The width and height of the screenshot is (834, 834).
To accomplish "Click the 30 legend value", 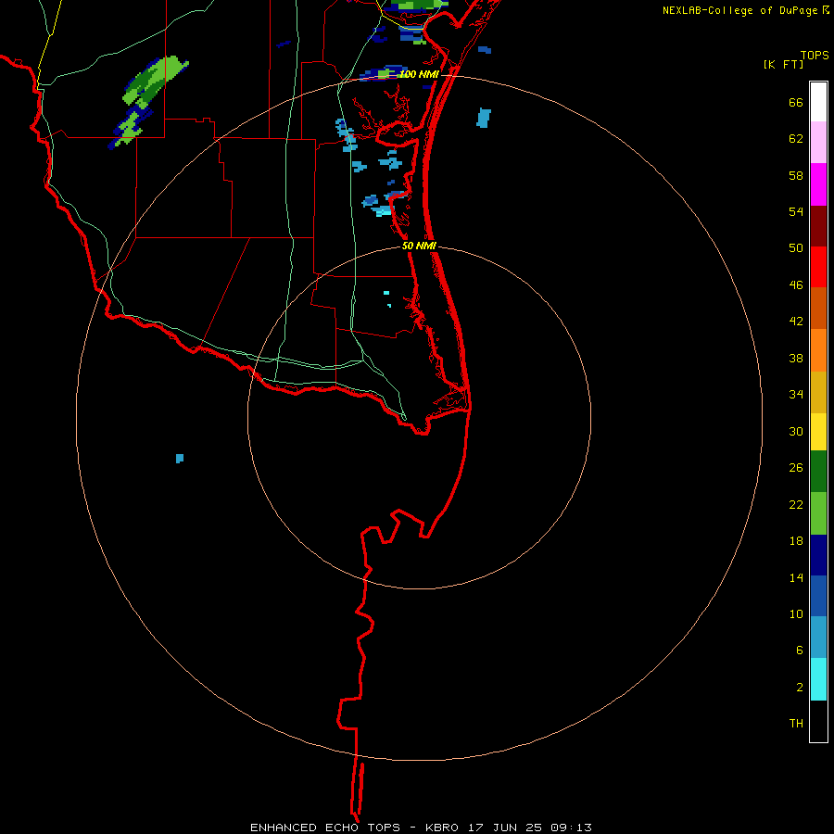I will pos(796,431).
